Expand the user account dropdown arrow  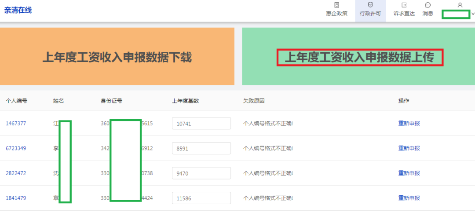pyautogui.click(x=473, y=14)
